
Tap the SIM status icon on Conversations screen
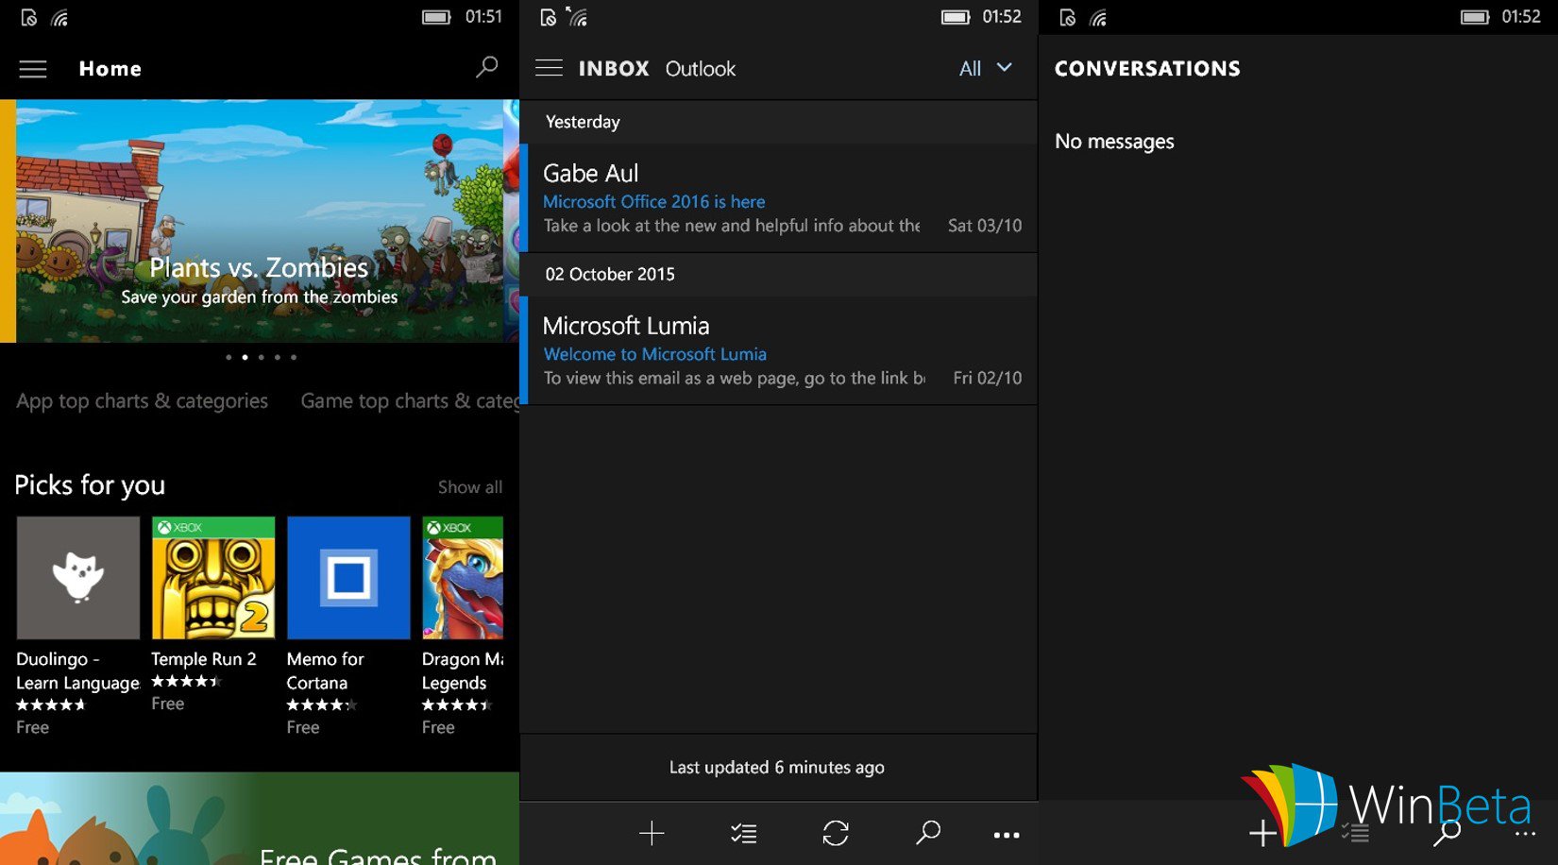point(1068,18)
